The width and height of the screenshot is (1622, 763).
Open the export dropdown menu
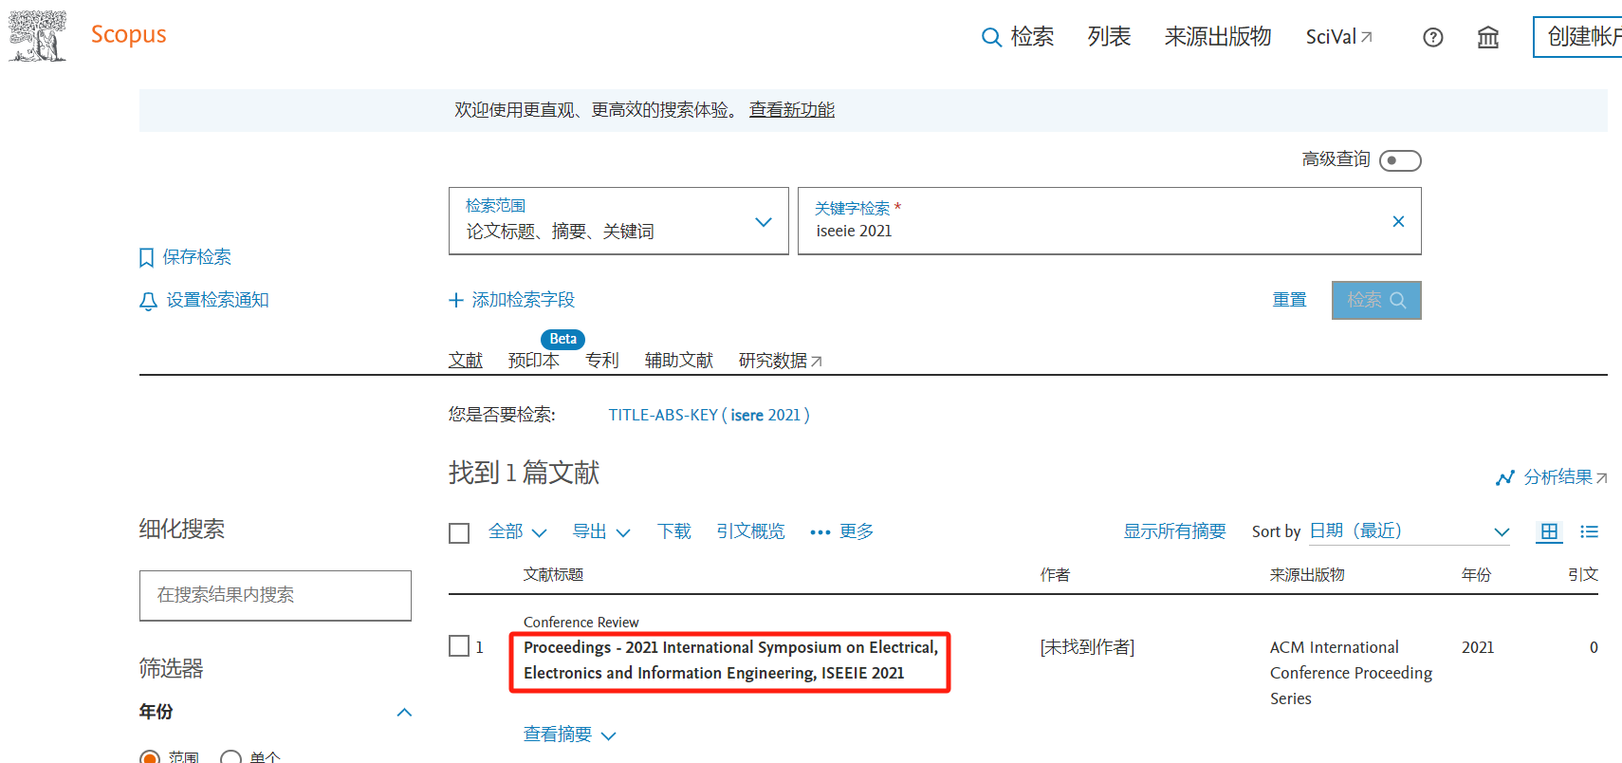(600, 531)
